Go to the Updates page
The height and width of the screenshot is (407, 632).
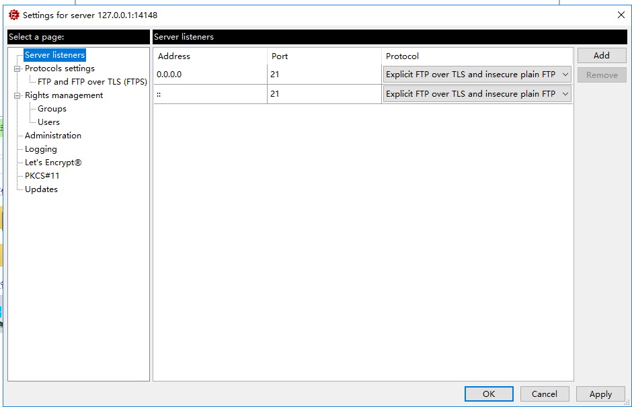click(41, 189)
